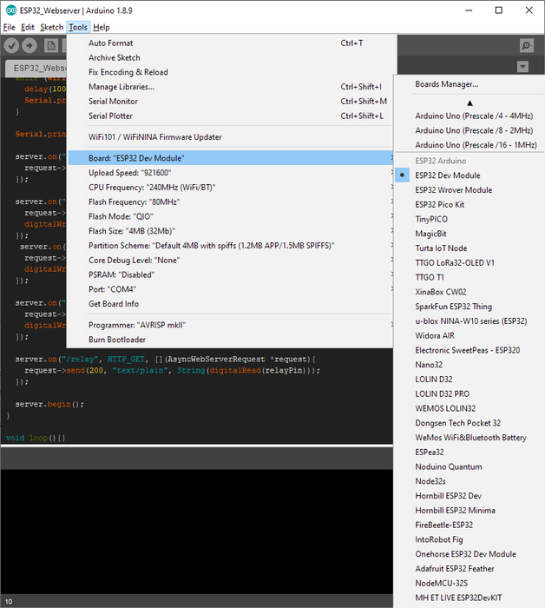Expand the Flash Mode: "QIO" submenu

[231, 216]
